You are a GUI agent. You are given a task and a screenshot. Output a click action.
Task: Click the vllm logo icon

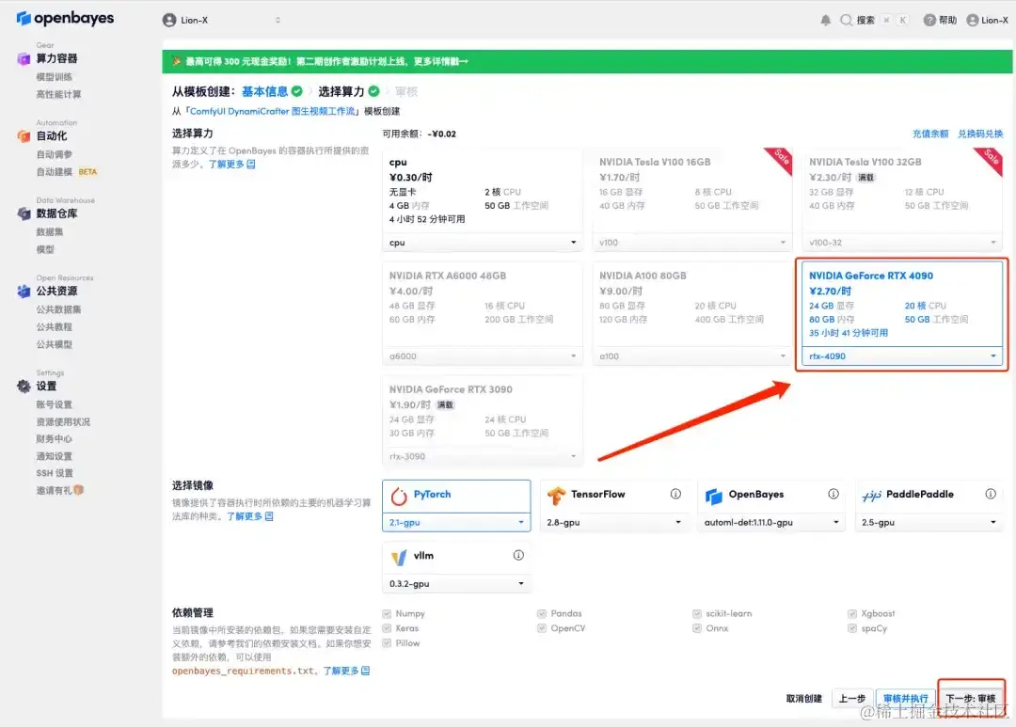click(399, 557)
